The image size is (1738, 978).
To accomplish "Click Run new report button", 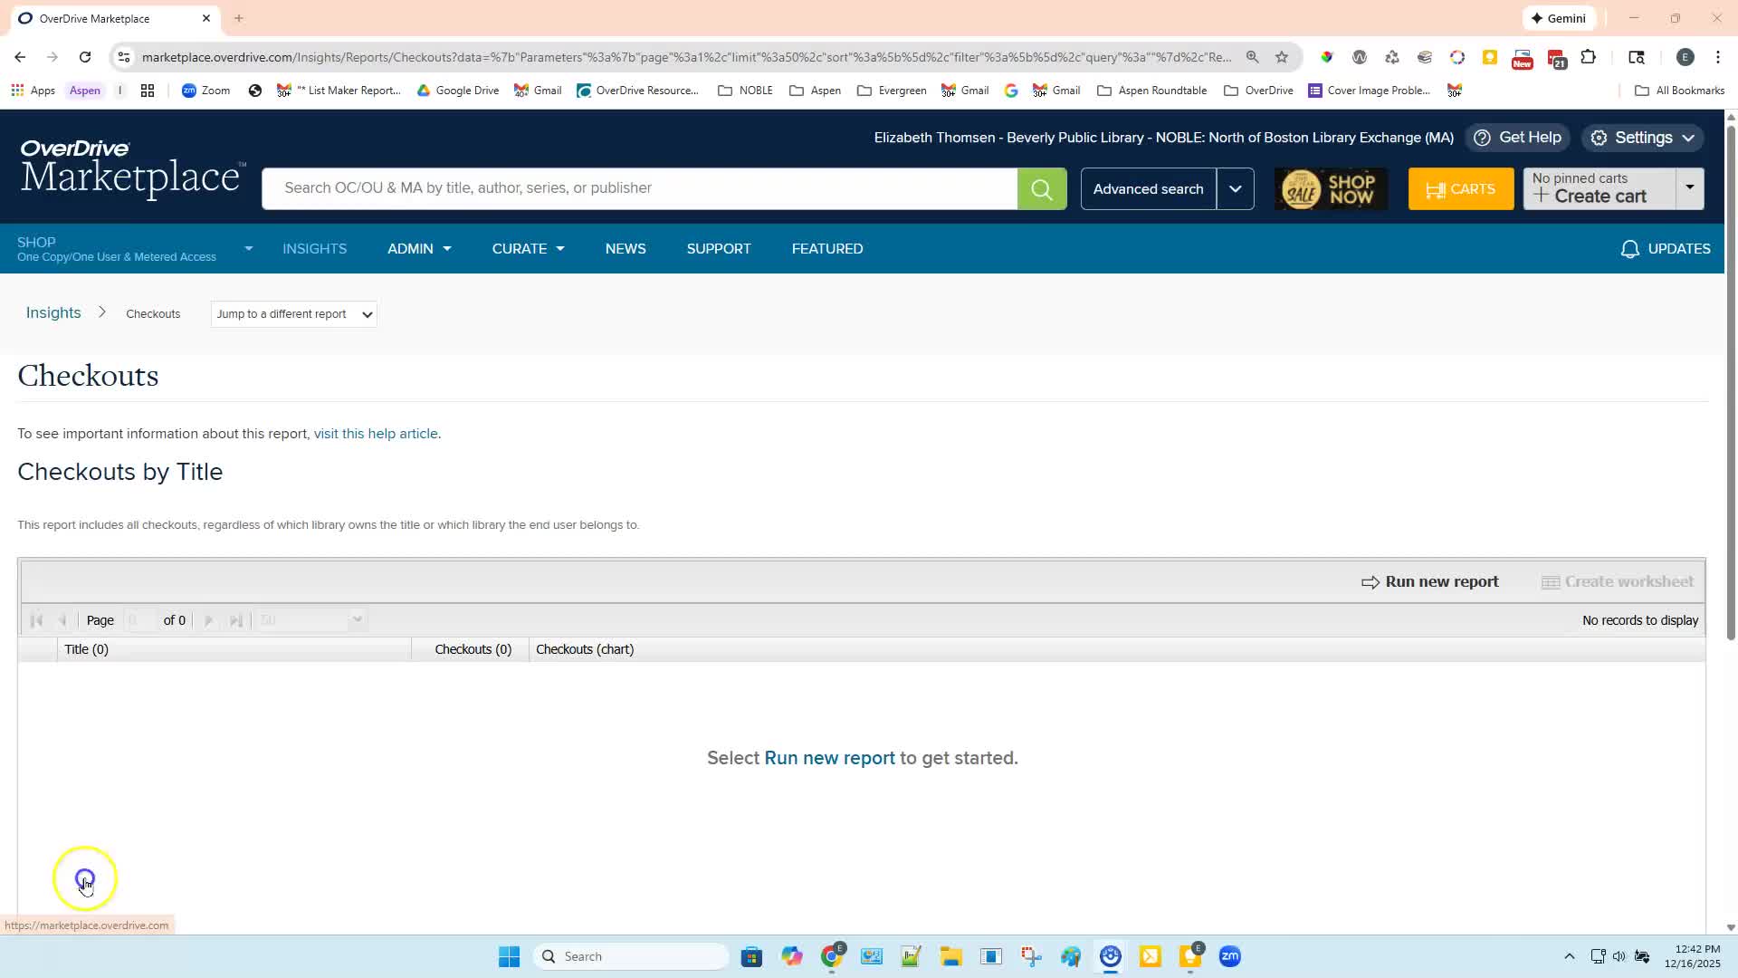I will [x=1429, y=581].
